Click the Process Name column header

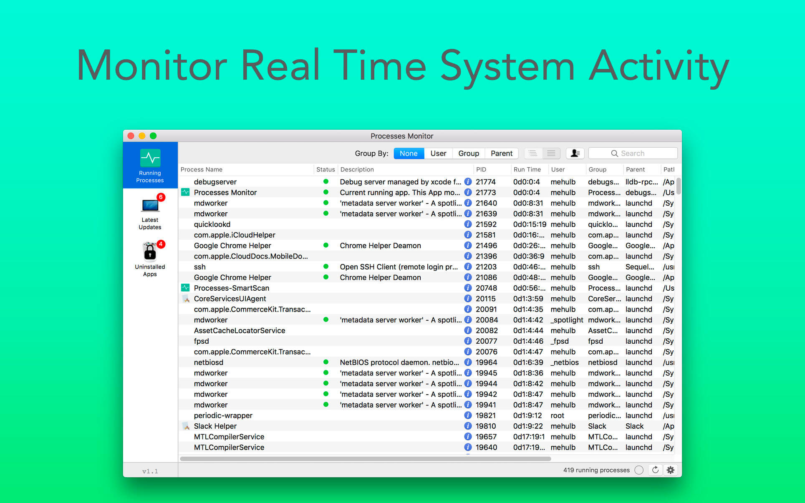point(203,170)
